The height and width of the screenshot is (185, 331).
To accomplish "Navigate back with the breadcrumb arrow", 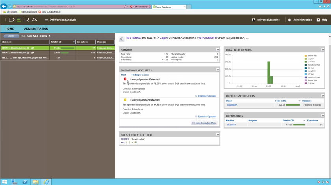I will (121, 39).
